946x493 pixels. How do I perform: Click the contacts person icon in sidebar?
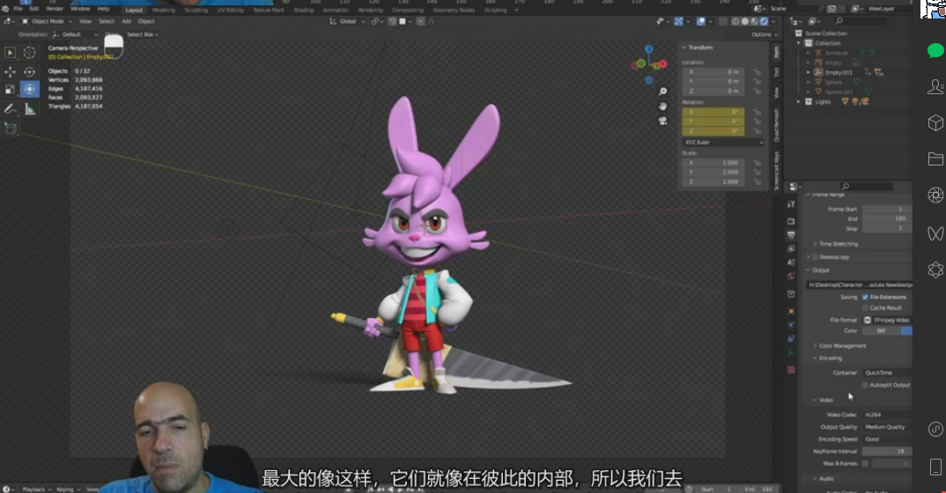[935, 87]
